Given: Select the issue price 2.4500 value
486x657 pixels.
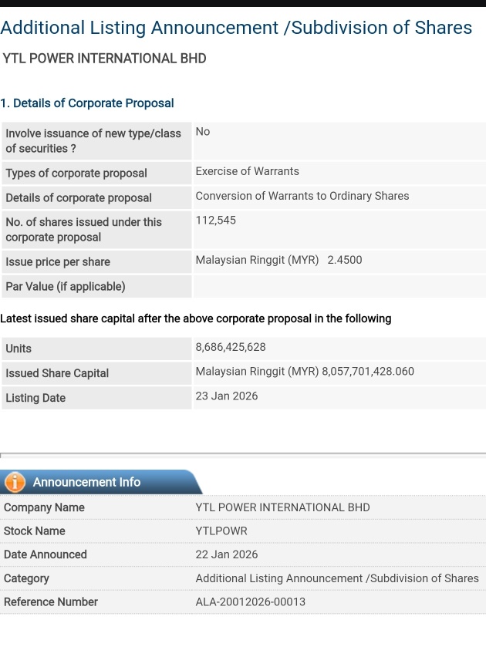Looking at the screenshot, I should pyautogui.click(x=344, y=260).
